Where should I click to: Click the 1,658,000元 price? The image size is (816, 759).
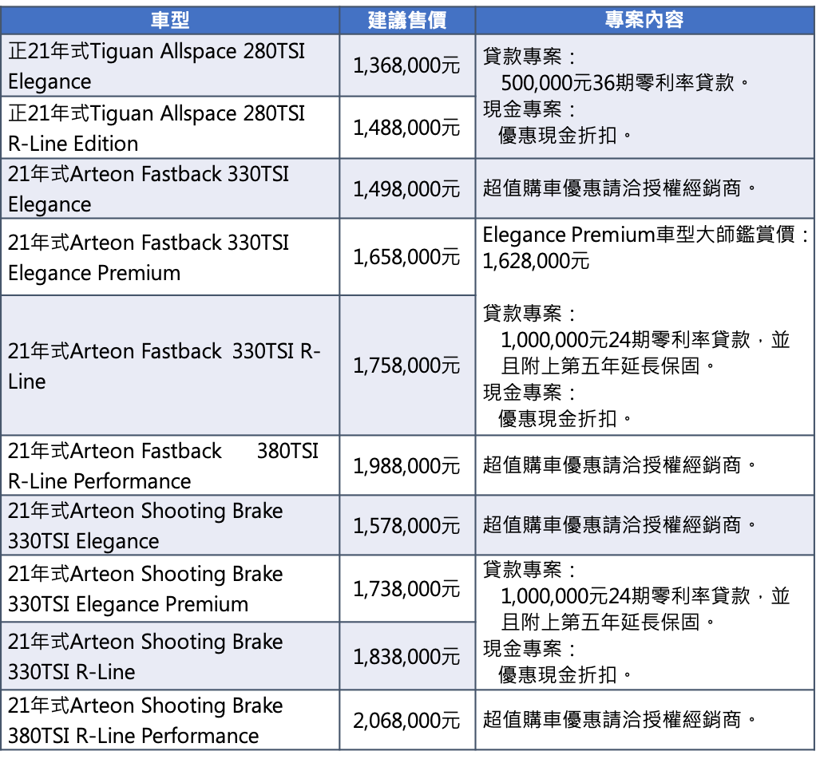[406, 257]
